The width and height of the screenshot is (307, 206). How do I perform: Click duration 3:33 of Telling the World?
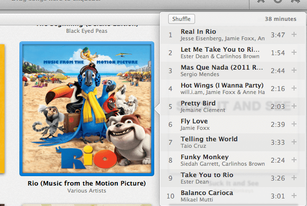coord(278,142)
